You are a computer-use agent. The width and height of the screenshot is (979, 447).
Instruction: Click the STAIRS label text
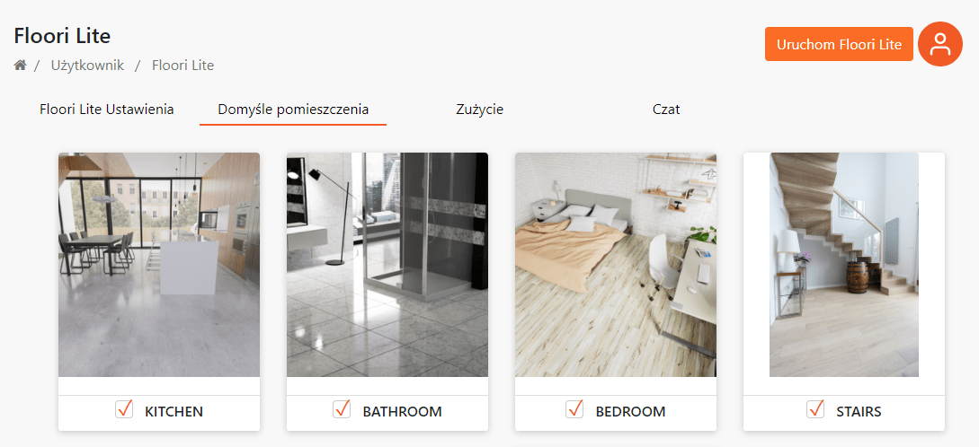[859, 411]
